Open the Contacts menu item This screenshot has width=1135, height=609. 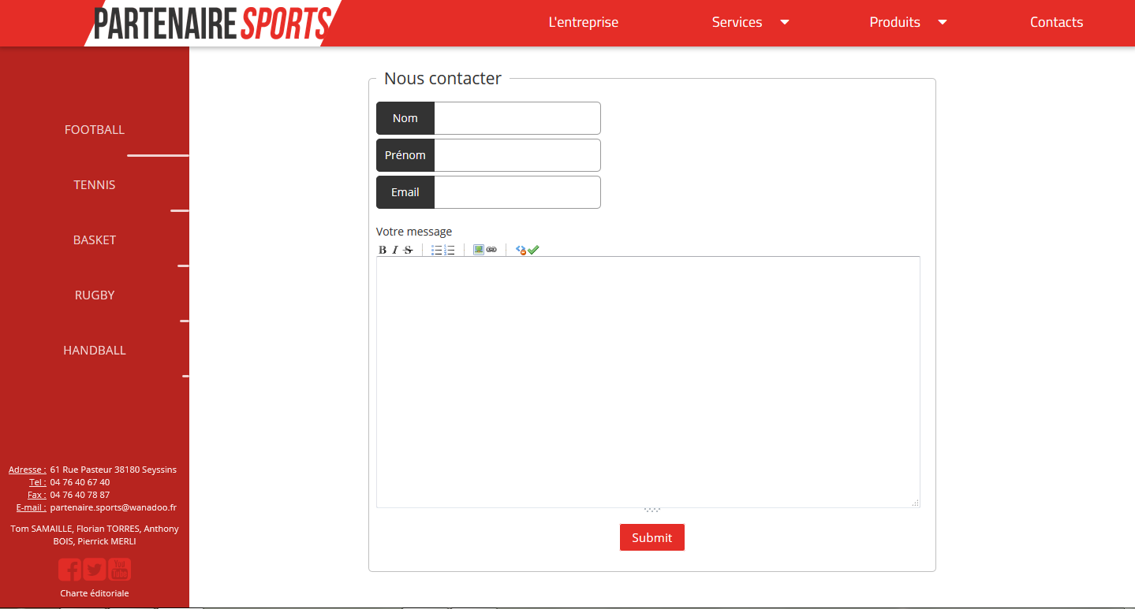click(1056, 22)
